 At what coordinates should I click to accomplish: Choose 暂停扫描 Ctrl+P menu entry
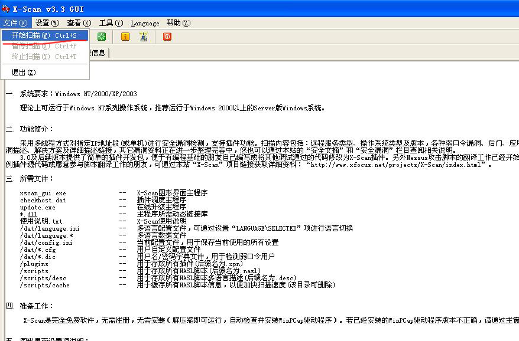tap(45, 46)
